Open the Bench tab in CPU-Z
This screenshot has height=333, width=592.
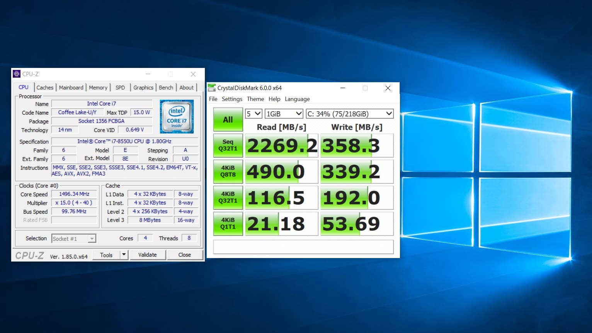pos(166,88)
